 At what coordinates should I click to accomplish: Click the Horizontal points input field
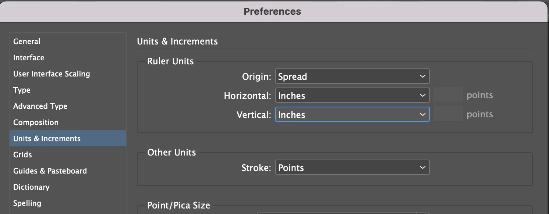(x=448, y=96)
